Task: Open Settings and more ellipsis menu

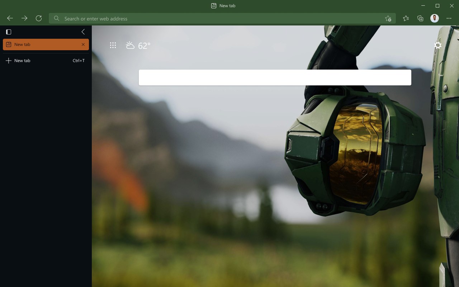Action: click(449, 18)
